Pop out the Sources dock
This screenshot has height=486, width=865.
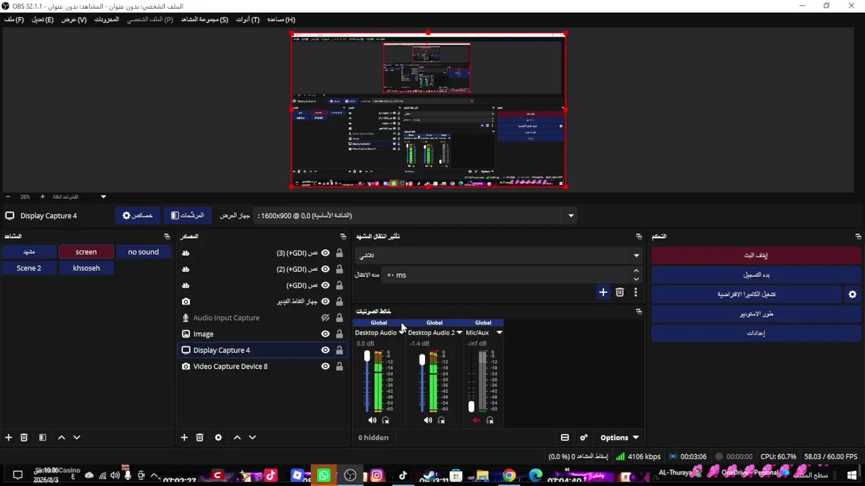(x=343, y=236)
